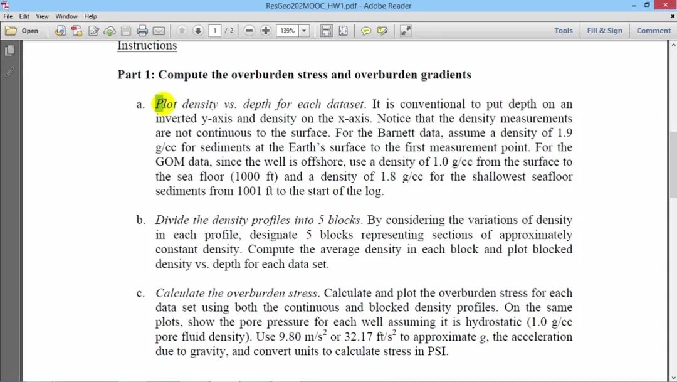Open the View menu

(43, 16)
